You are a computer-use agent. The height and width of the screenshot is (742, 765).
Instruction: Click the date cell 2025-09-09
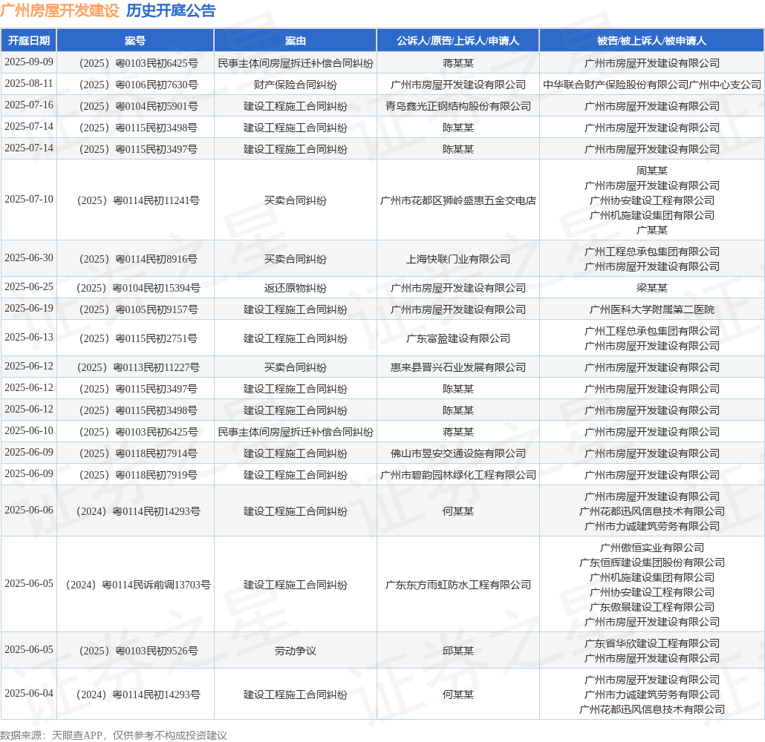point(29,62)
